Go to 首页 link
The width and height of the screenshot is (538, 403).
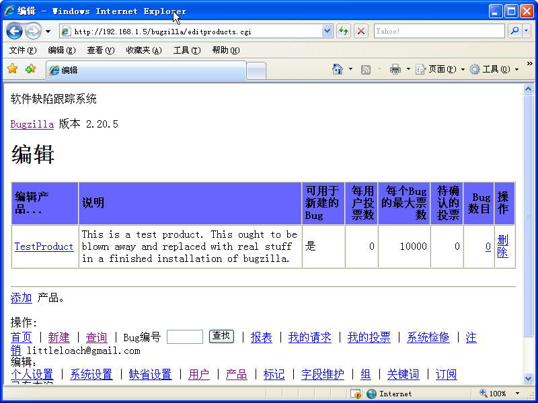coord(22,338)
